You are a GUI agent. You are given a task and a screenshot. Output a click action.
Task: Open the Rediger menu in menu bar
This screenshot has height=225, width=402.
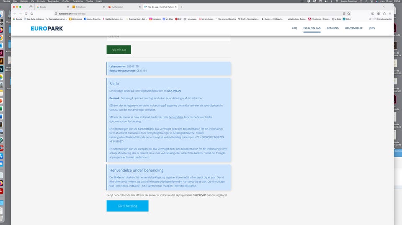(x=24, y=1)
